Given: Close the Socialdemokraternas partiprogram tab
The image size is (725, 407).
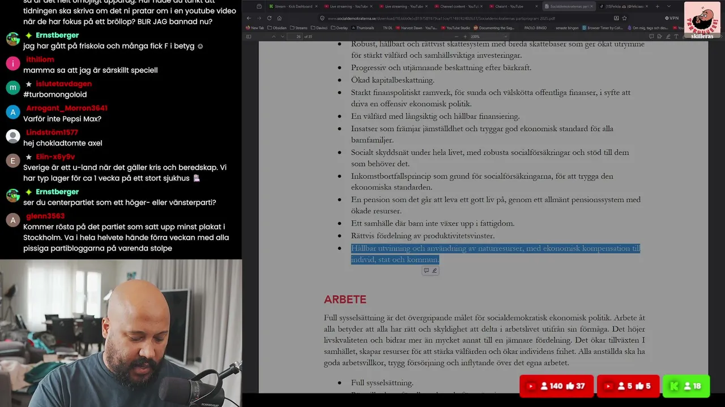Looking at the screenshot, I should tap(592, 6).
